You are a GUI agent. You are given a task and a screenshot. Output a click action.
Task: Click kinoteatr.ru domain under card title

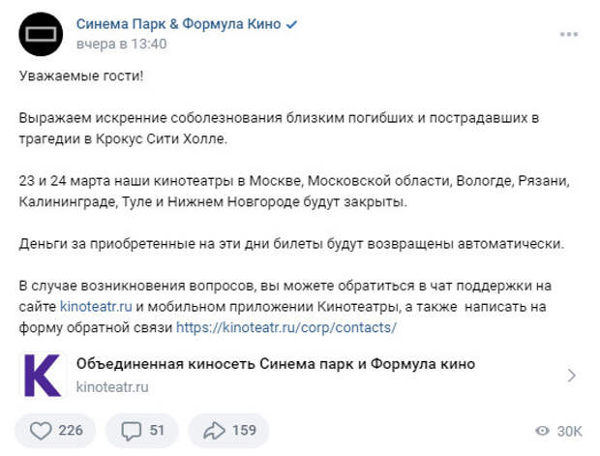tap(112, 387)
